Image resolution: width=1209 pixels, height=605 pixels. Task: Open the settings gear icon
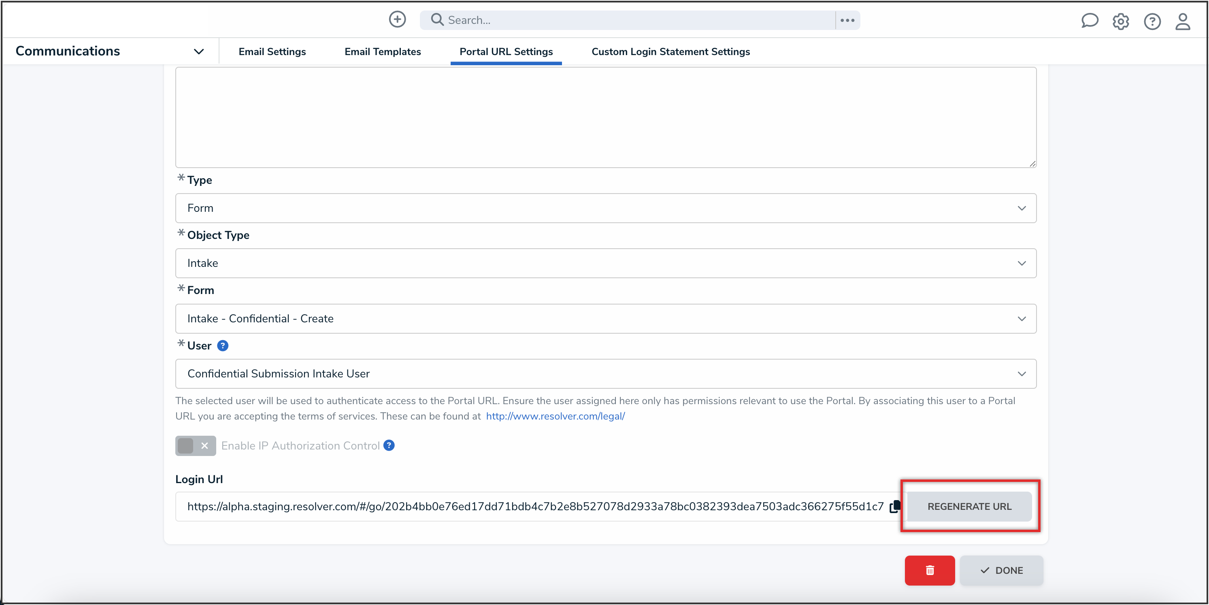(x=1121, y=21)
